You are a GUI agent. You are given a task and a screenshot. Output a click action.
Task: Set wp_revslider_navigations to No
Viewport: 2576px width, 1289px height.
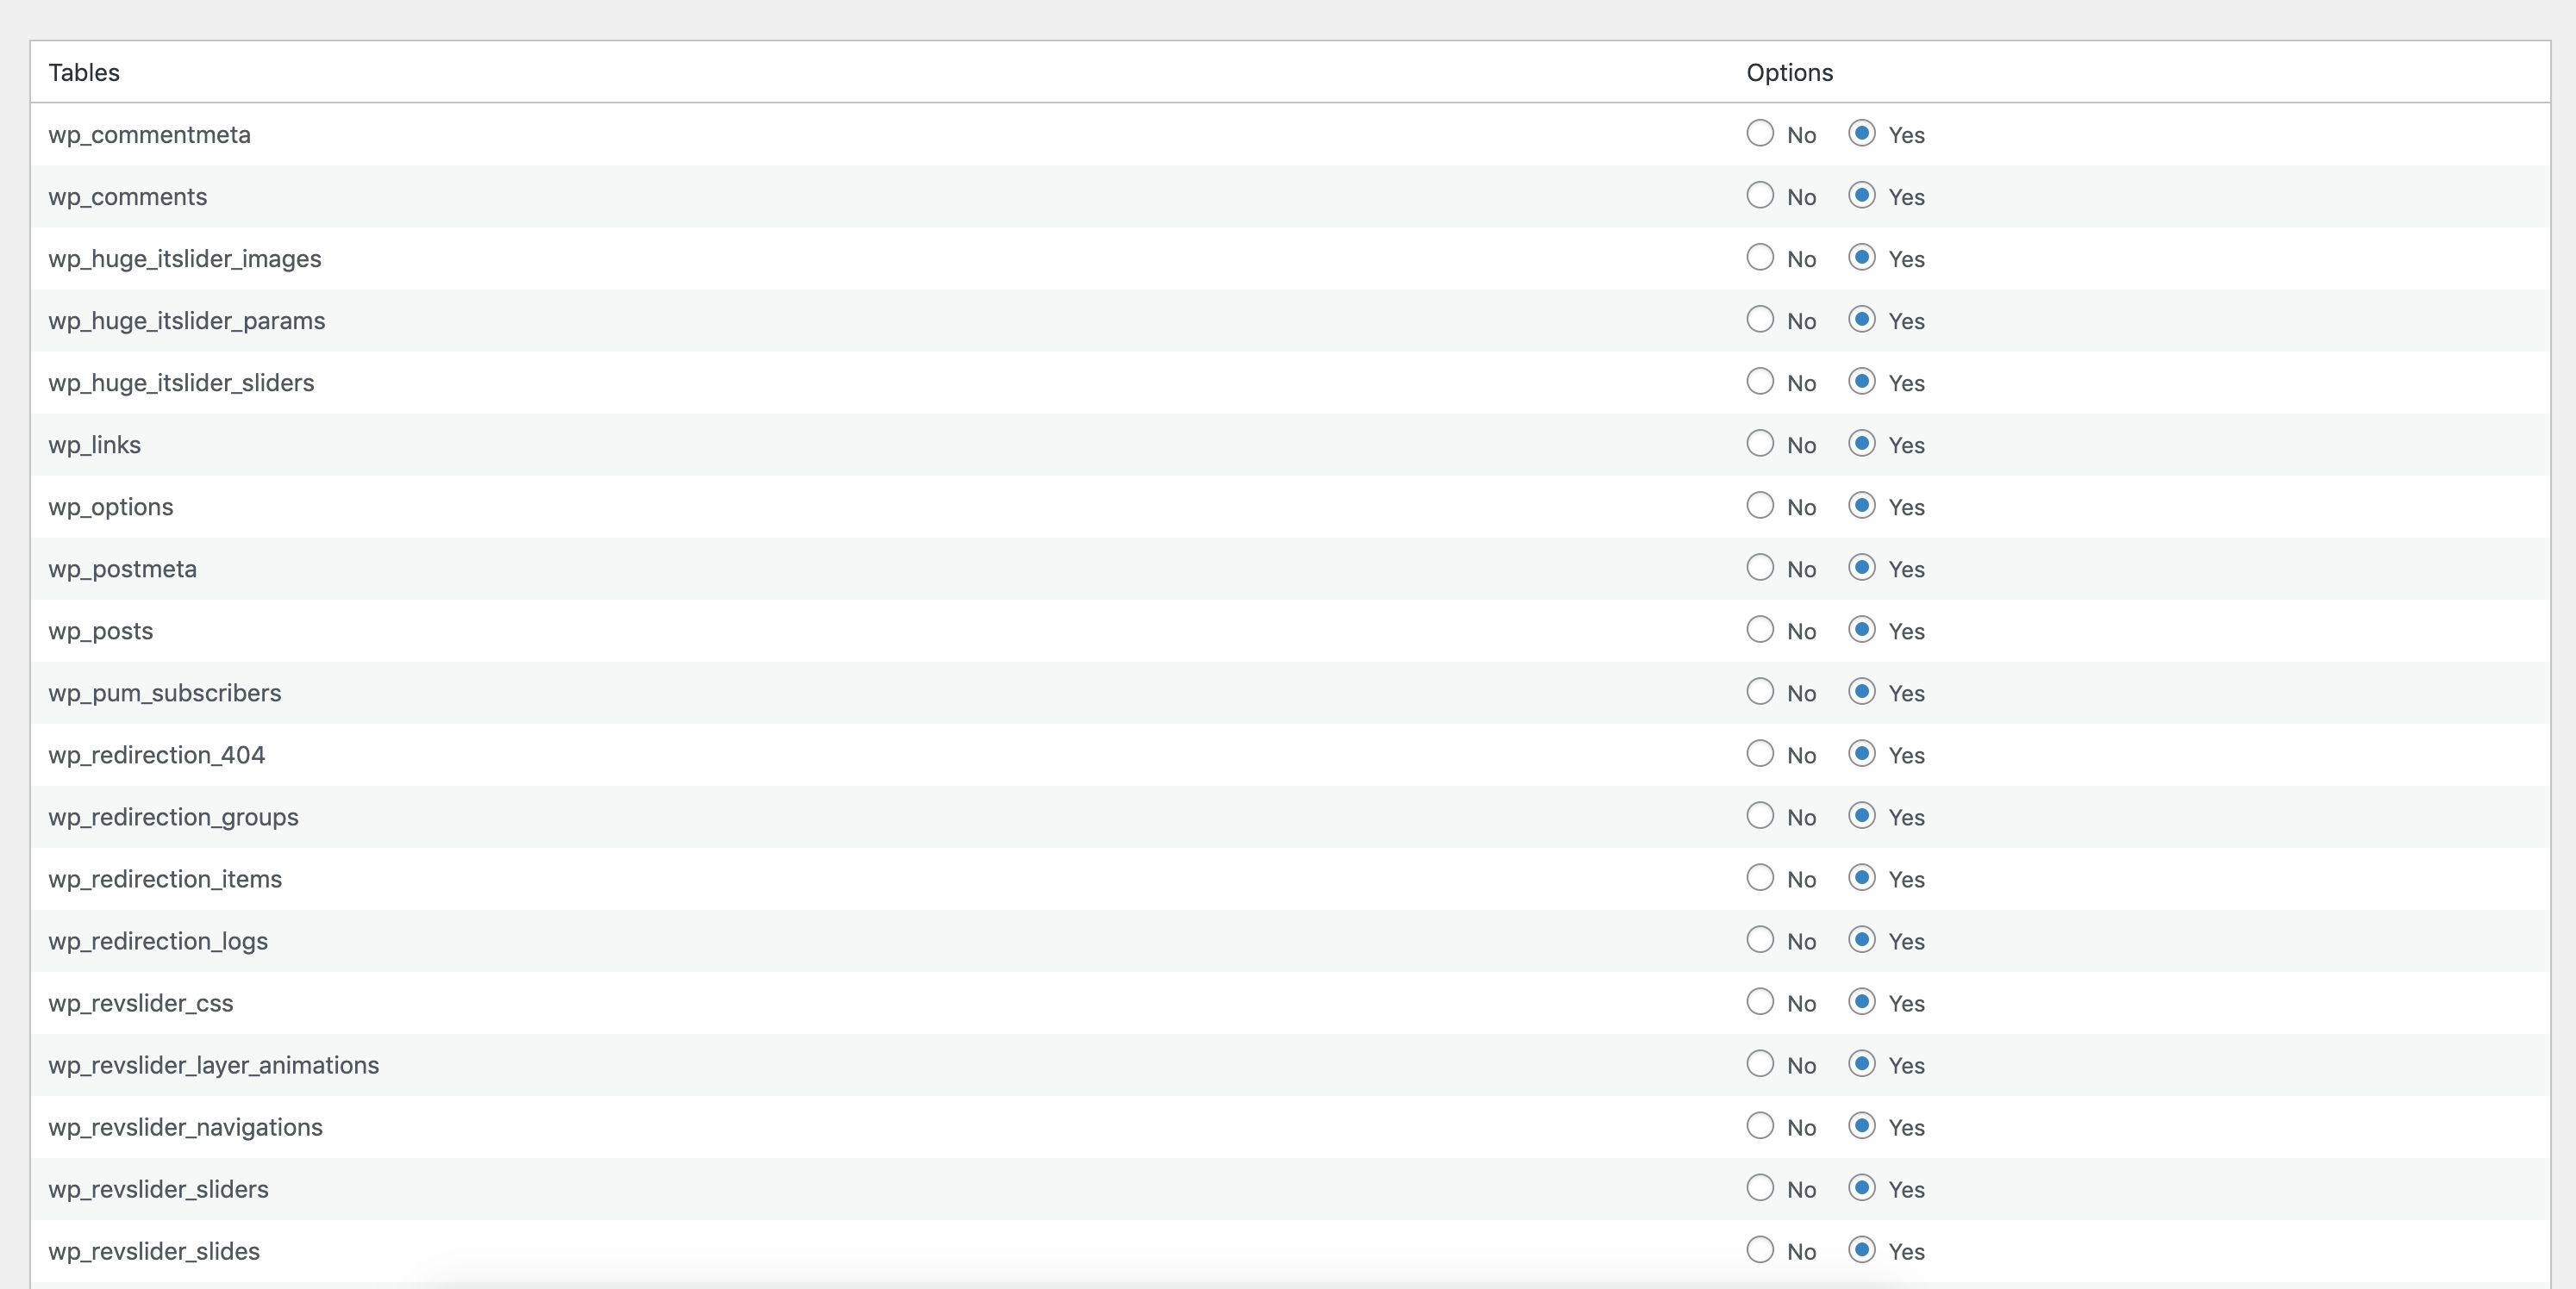pos(1760,1124)
